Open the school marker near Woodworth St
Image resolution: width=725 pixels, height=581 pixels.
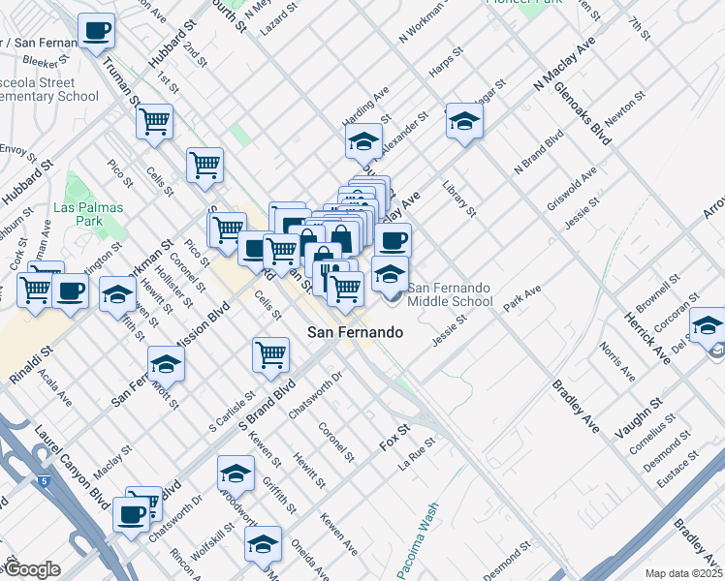(236, 474)
